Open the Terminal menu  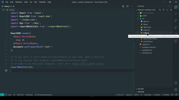42,2
